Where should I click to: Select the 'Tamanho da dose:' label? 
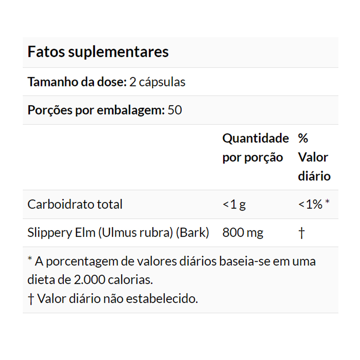point(77,82)
